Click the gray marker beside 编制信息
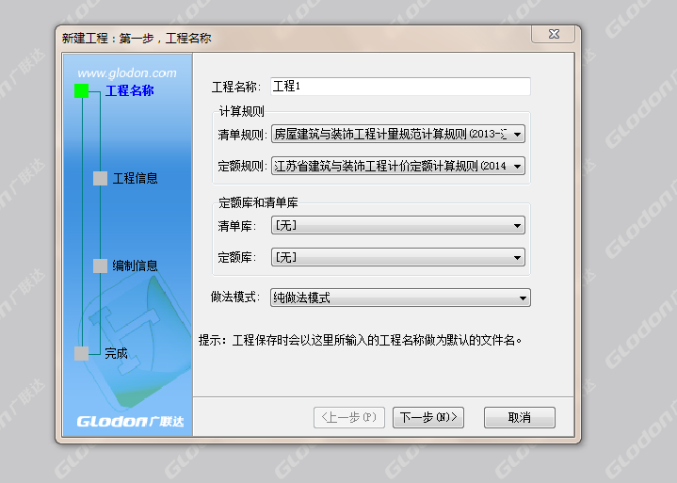Viewport: 677px width, 483px height. (100, 266)
